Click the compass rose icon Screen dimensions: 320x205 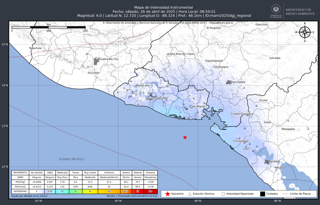pos(305,33)
